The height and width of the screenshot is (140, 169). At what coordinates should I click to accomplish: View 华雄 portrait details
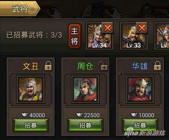[x=140, y=89]
